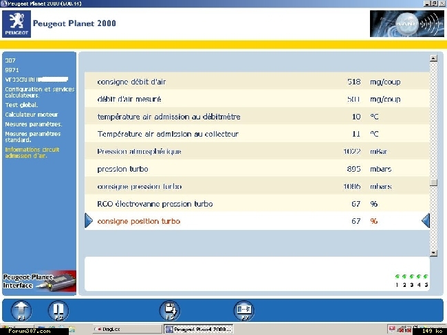Click the Planet banner image top right
The image size is (447, 335).
pyautogui.click(x=407, y=23)
